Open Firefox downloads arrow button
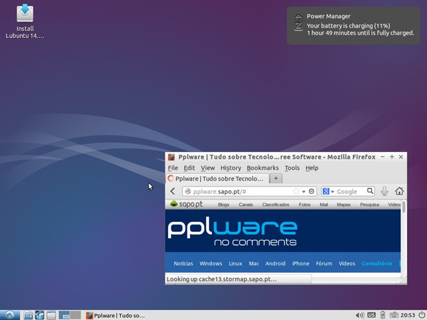 [384, 191]
